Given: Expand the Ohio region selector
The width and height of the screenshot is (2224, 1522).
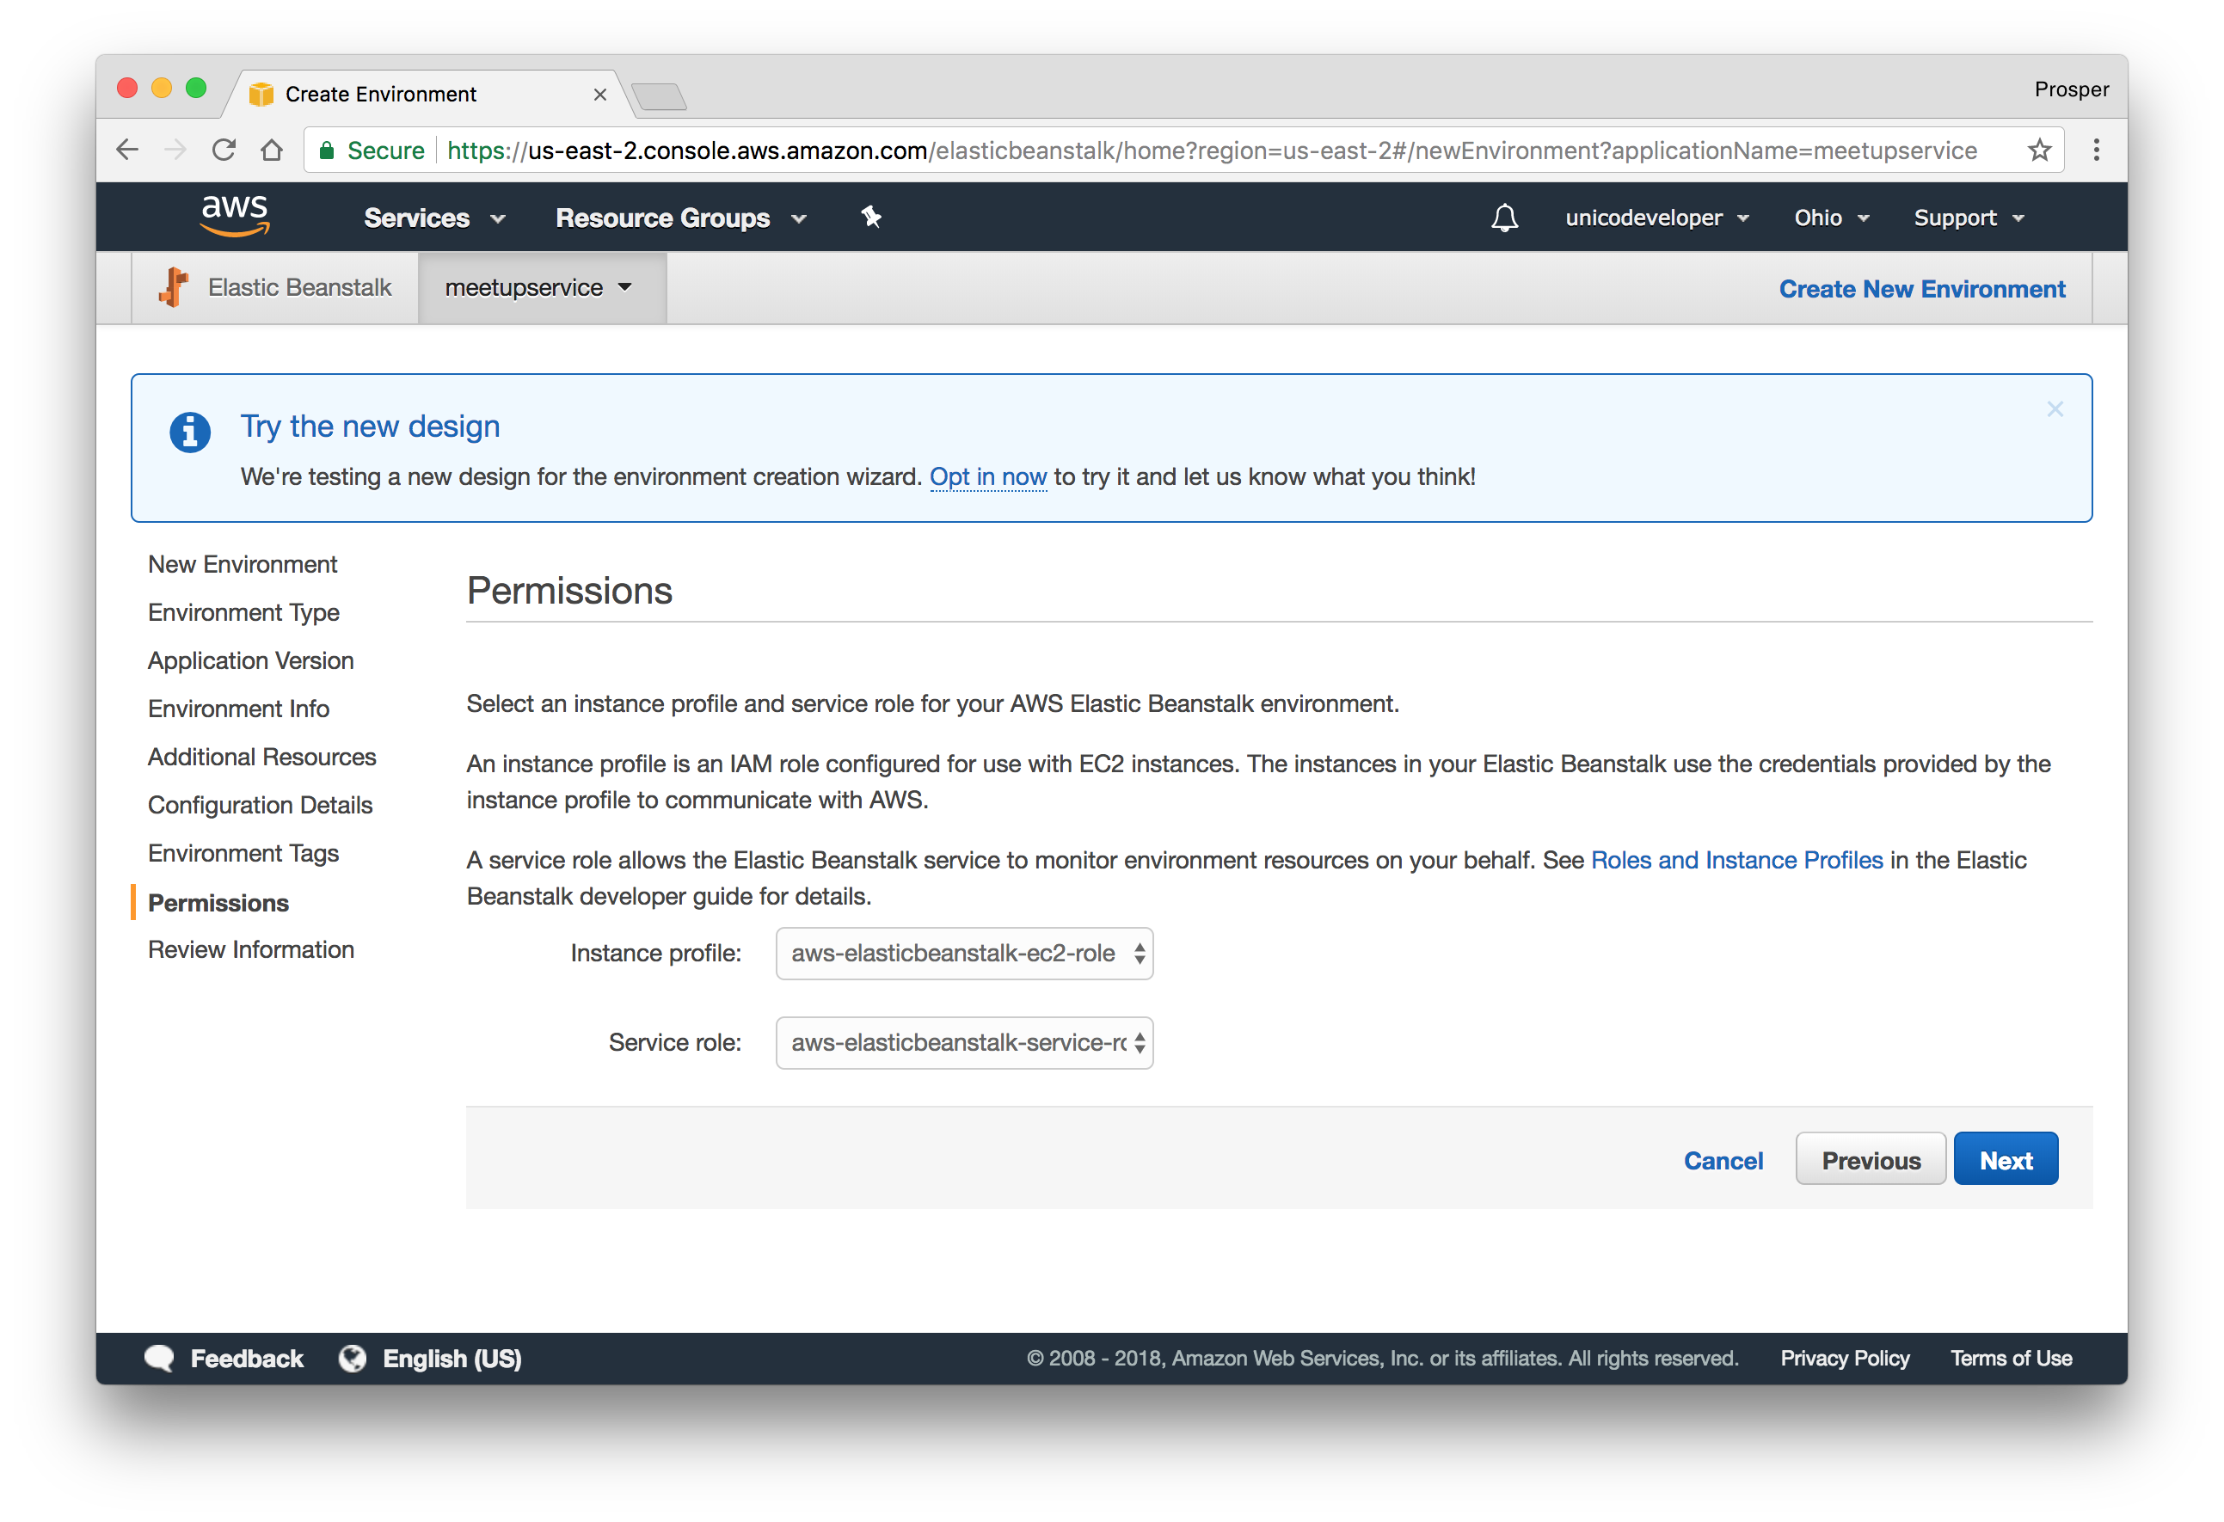Looking at the screenshot, I should pyautogui.click(x=1831, y=218).
